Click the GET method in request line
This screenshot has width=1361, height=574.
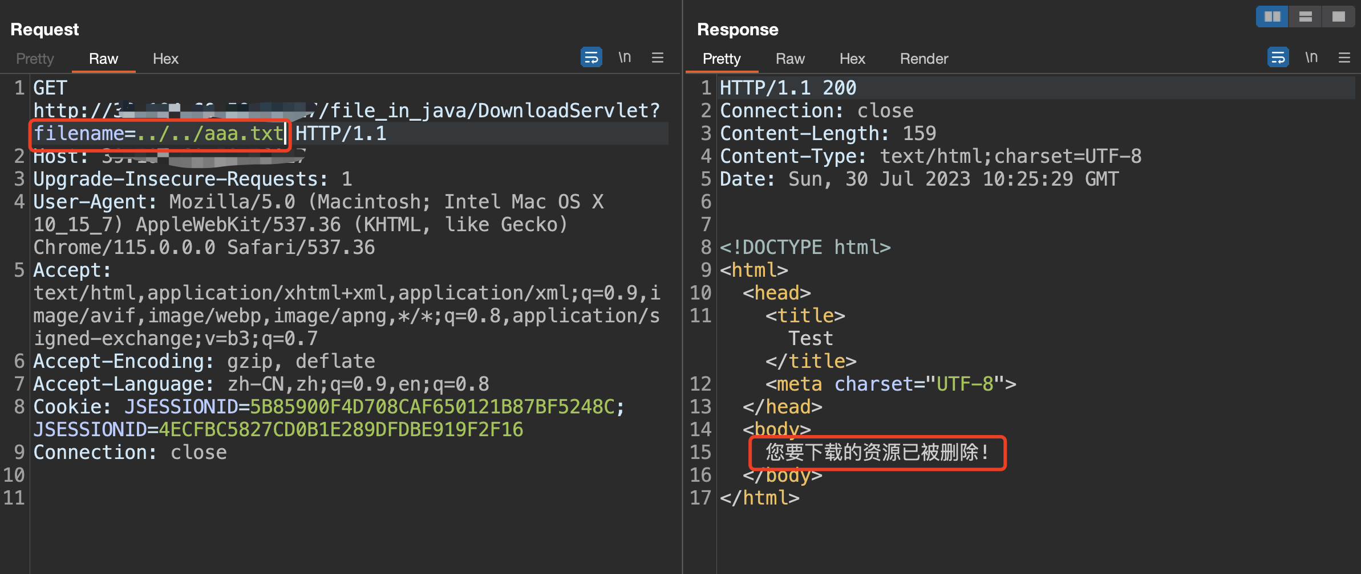pyautogui.click(x=50, y=88)
